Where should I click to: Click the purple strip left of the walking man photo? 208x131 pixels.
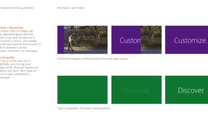click(x=61, y=40)
